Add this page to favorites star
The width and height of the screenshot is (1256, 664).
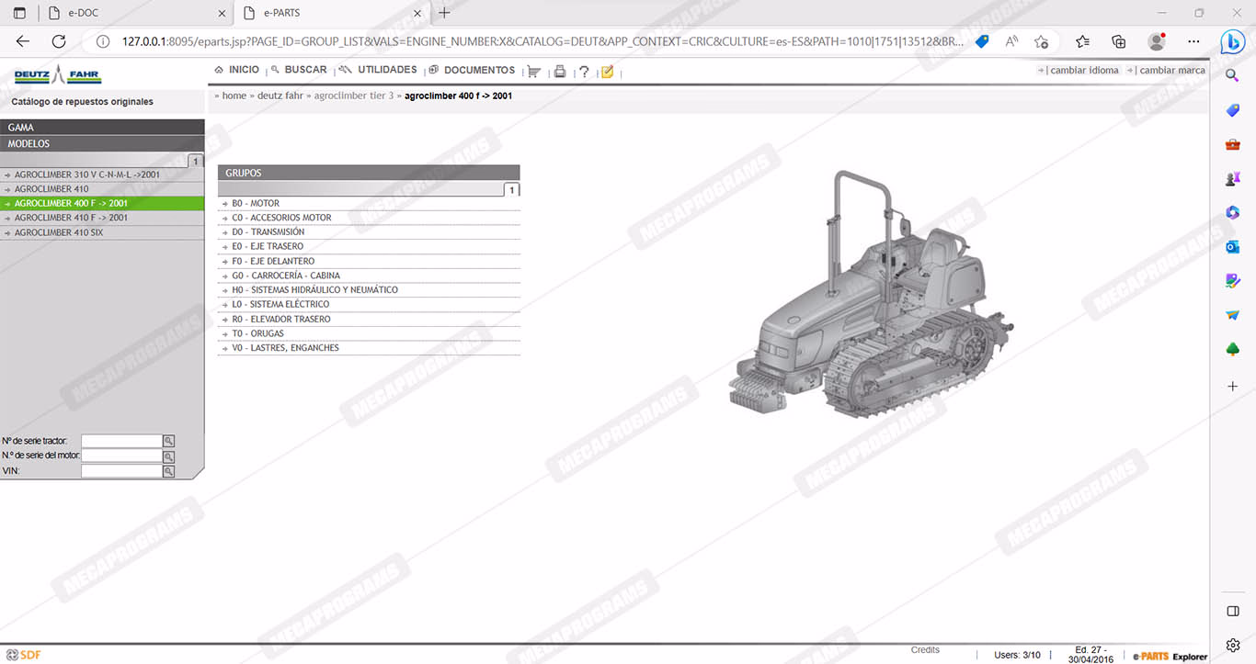(1041, 41)
